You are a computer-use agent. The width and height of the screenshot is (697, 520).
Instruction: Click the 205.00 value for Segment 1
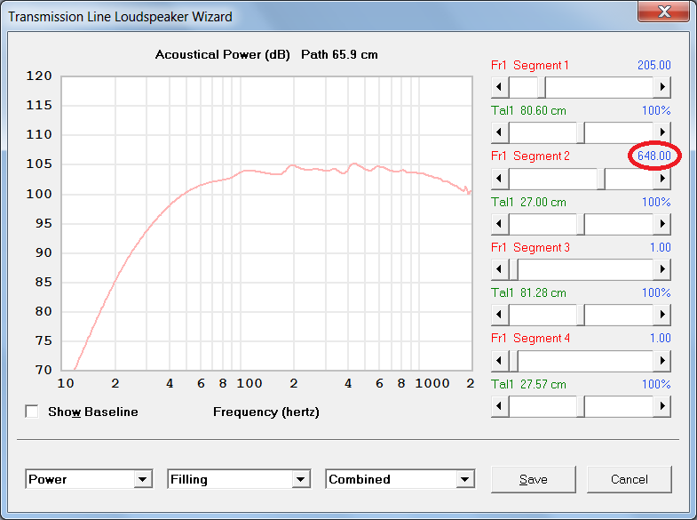(653, 65)
